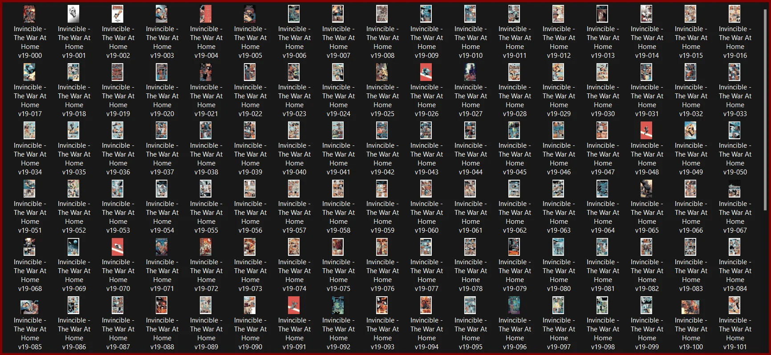Select the file label v19-094
The height and width of the screenshot is (355, 771).
426,334
